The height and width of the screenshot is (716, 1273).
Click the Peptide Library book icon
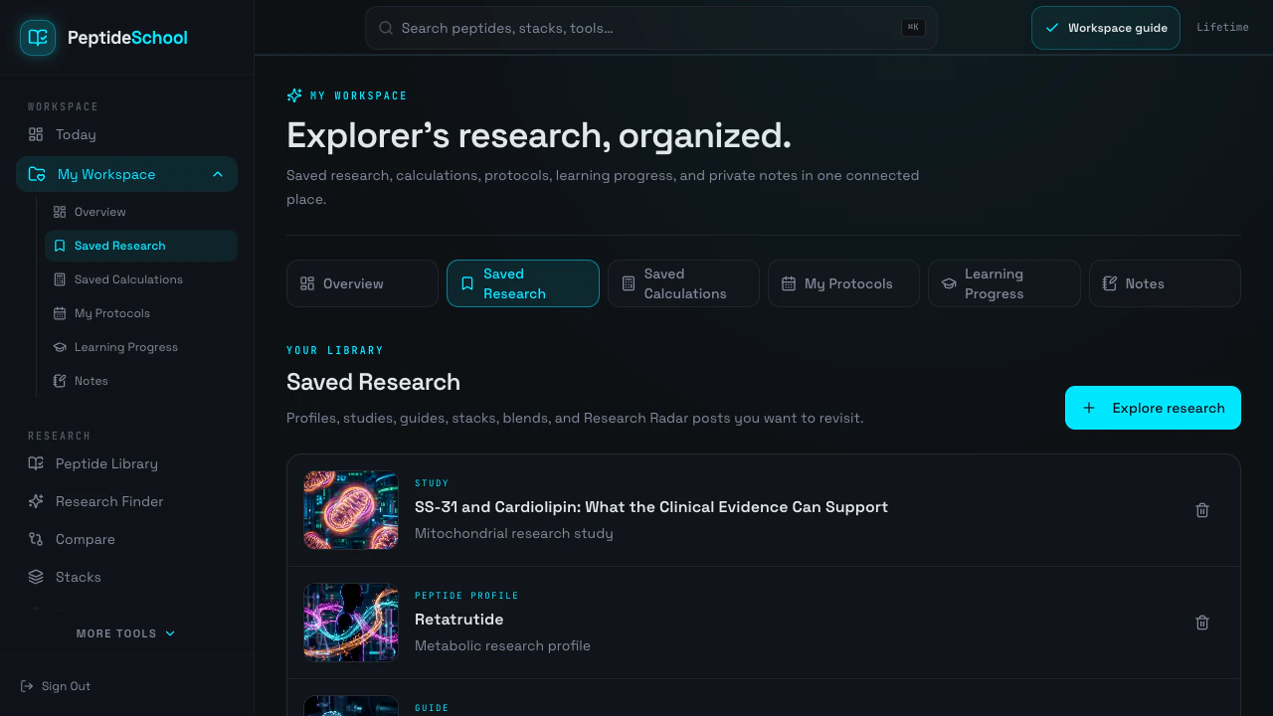pos(36,463)
